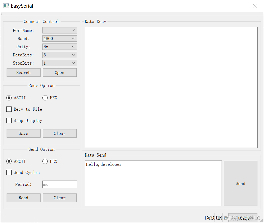Click Clear in Recv Option

coord(60,133)
